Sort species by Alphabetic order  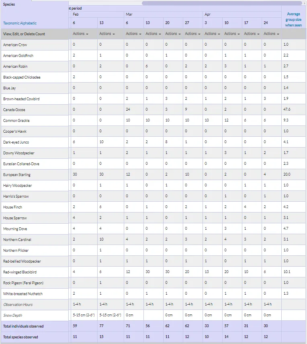click(29, 23)
